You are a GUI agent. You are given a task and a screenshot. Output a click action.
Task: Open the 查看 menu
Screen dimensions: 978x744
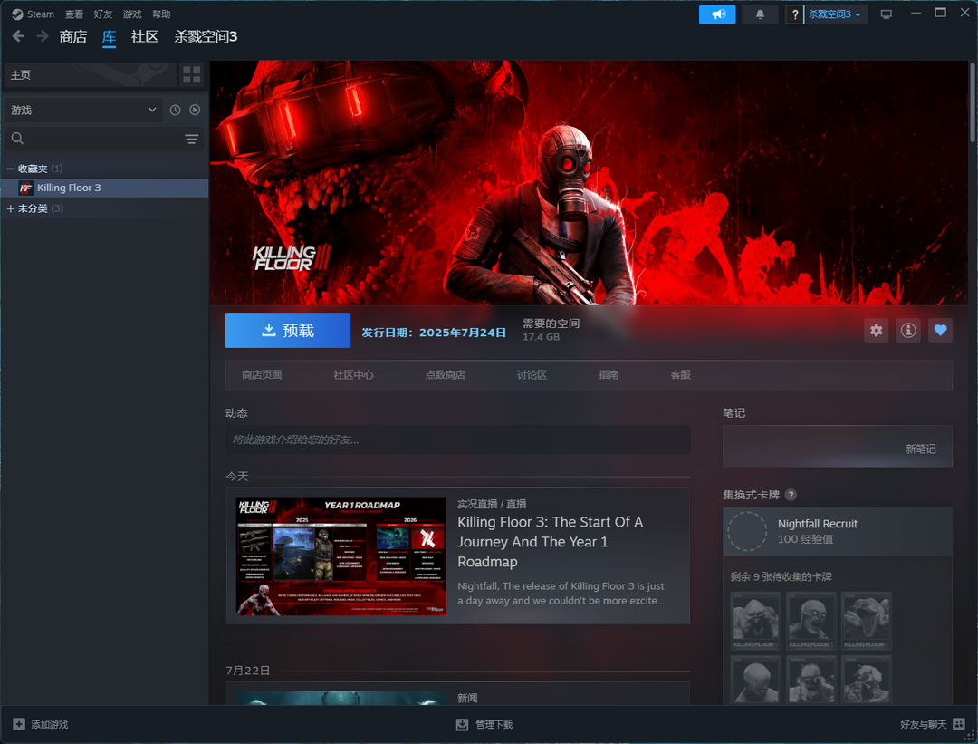(x=74, y=14)
